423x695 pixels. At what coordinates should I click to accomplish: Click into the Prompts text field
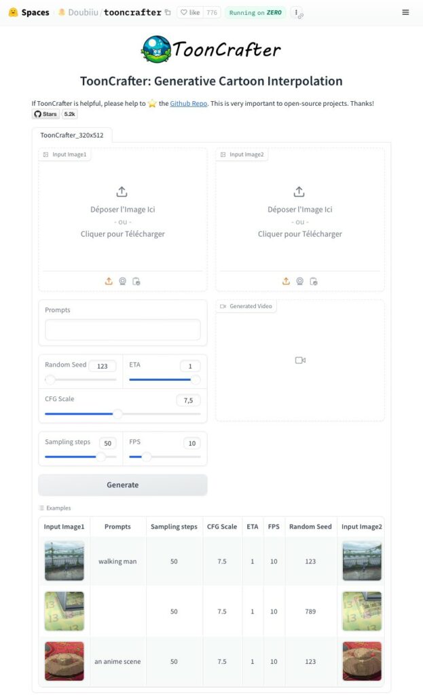[x=123, y=330]
